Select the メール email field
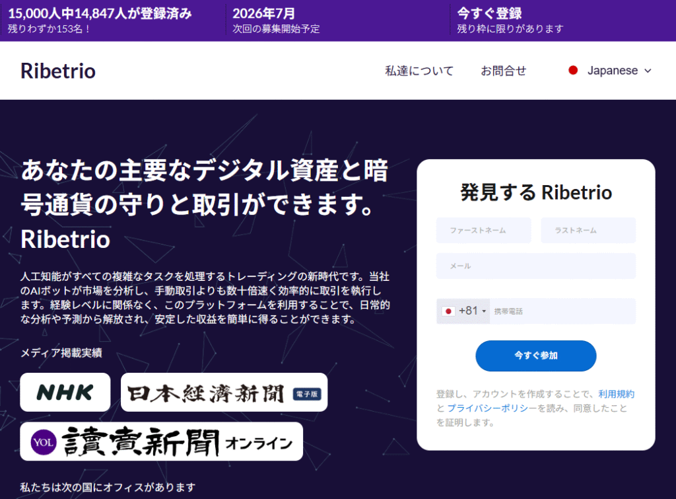Viewport: 676px width, 499px height. tap(535, 266)
